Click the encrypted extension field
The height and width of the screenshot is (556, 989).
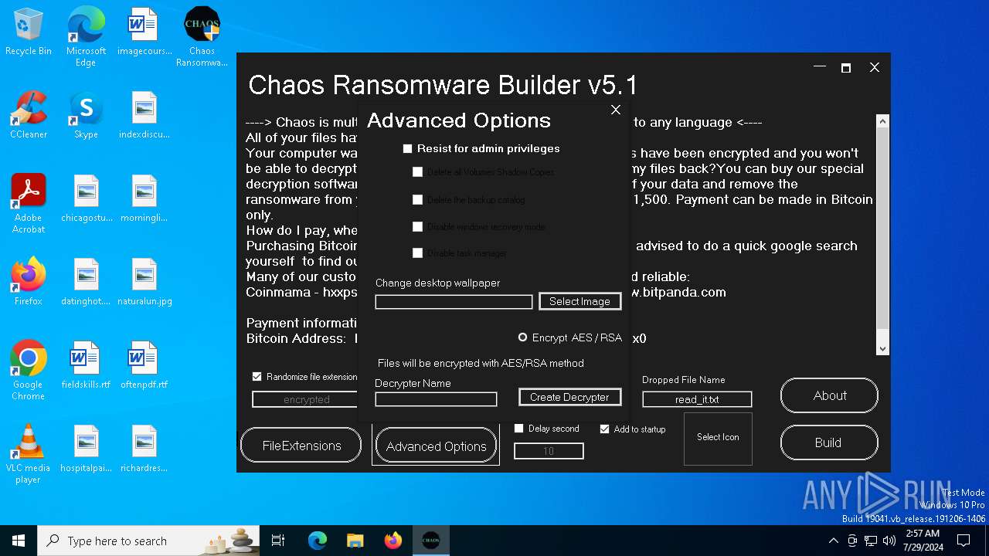click(306, 399)
